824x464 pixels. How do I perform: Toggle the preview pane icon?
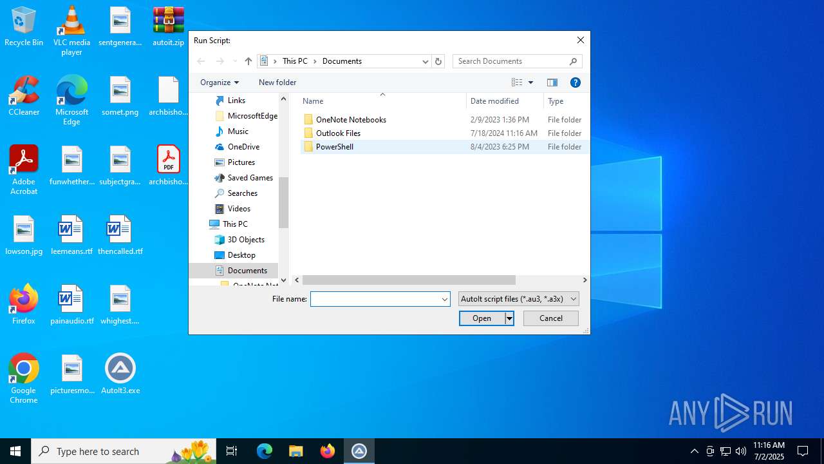[x=552, y=82]
